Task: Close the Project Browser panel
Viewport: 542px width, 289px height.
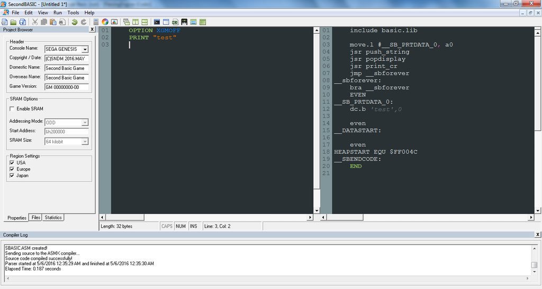Action: pyautogui.click(x=92, y=30)
